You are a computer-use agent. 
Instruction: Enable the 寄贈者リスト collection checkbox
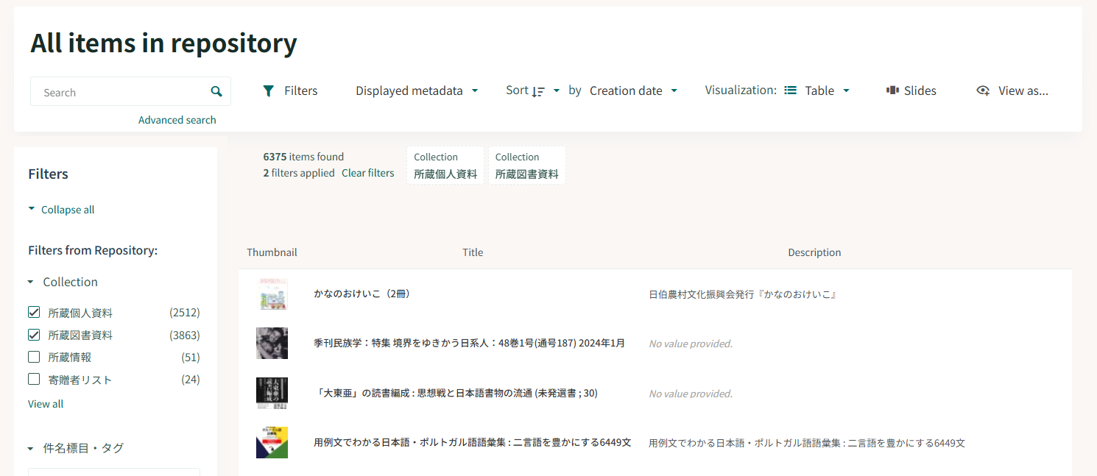[x=34, y=380]
